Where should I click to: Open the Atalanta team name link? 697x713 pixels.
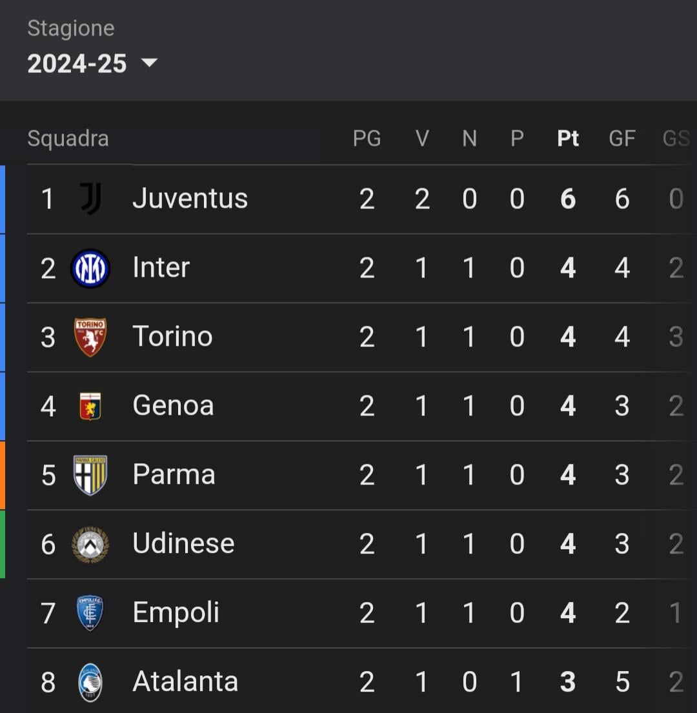(185, 681)
